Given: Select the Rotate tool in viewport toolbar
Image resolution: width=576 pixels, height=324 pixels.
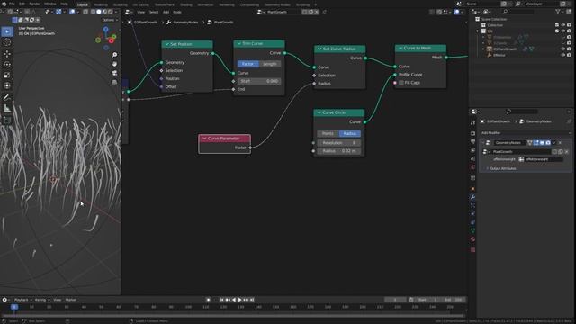Looking at the screenshot, I should coord(7,65).
